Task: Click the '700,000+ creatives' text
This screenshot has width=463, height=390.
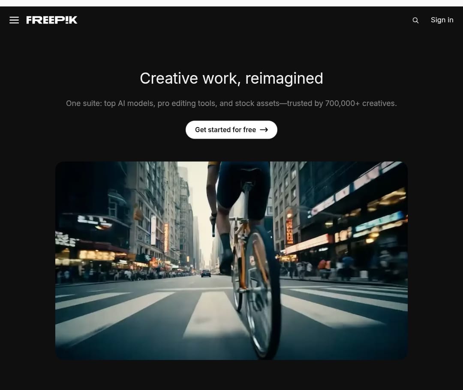Action: [x=361, y=103]
